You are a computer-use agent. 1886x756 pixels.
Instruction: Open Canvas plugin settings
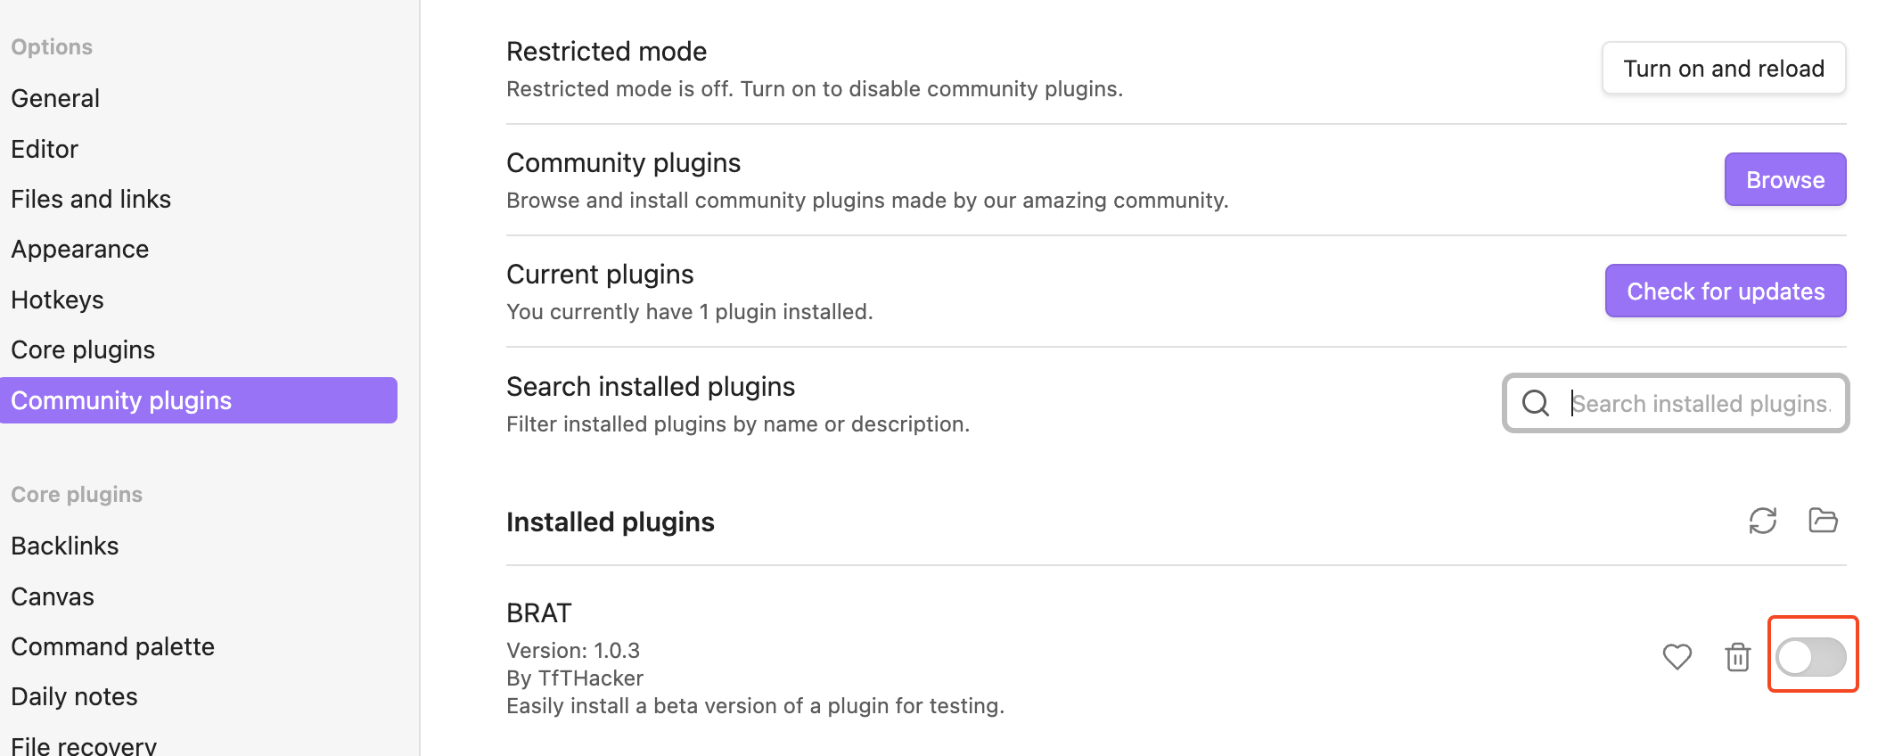(x=53, y=596)
